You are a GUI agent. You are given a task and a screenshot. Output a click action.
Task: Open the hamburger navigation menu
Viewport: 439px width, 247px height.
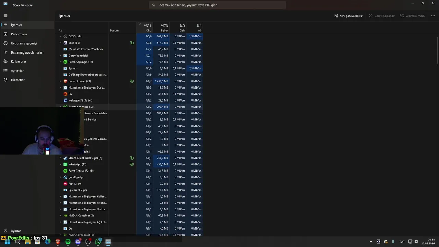5,15
